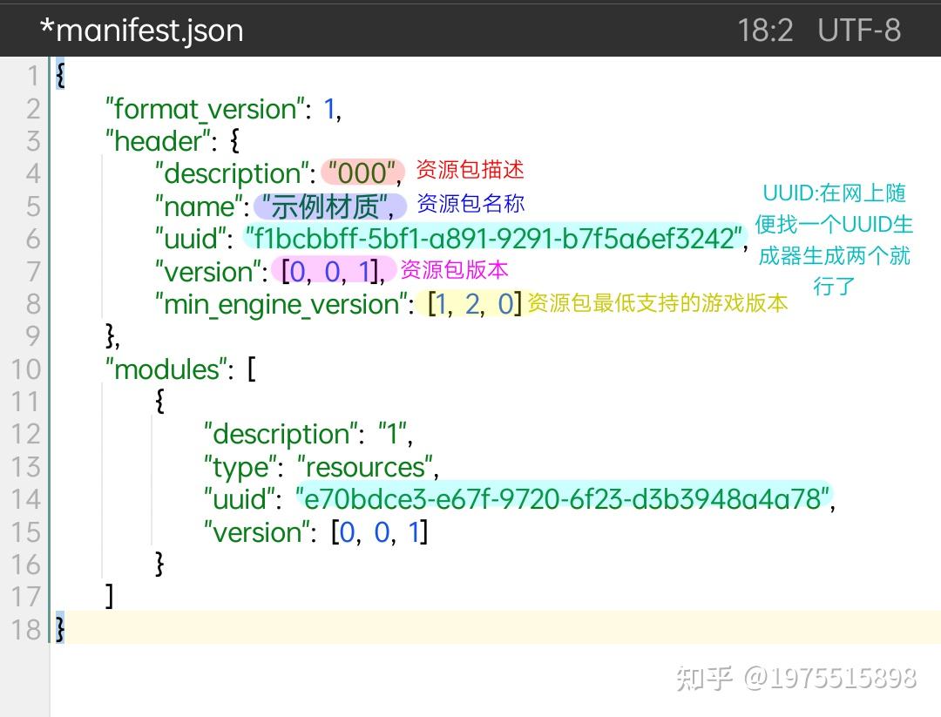Viewport: 941px width, 717px height.
Task: Place cursor on the "format_version" key
Action: (205, 109)
